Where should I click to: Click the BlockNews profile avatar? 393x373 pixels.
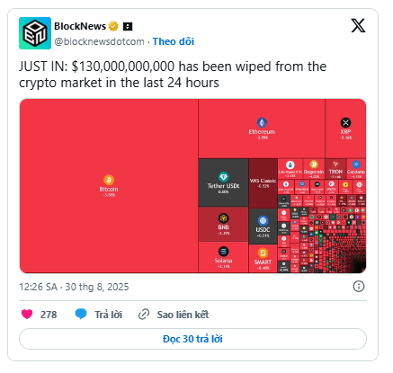click(x=35, y=33)
